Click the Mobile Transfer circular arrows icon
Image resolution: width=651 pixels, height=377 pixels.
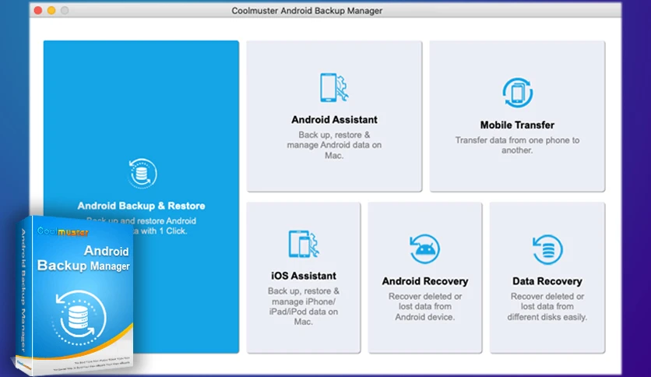517,92
